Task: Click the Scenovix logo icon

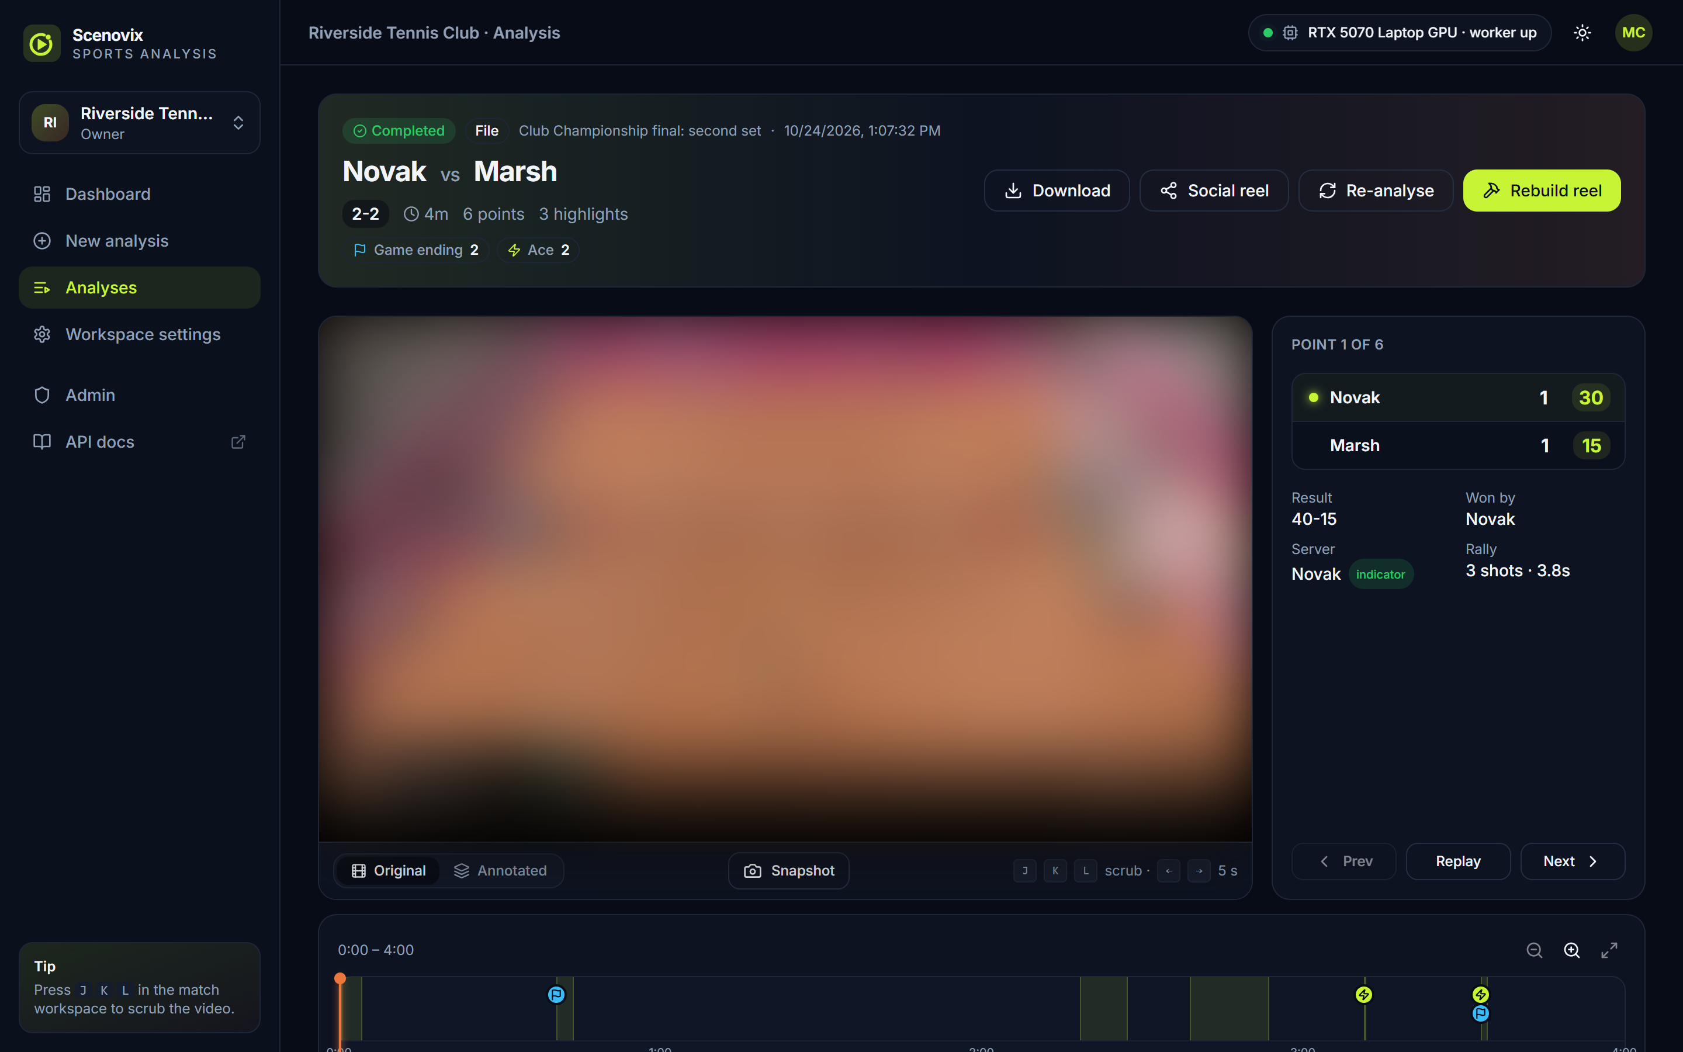Action: [41, 43]
